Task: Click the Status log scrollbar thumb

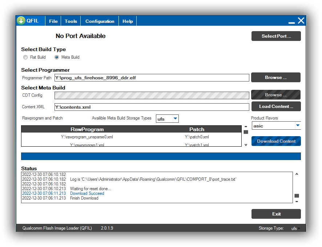Action: pos(297,196)
